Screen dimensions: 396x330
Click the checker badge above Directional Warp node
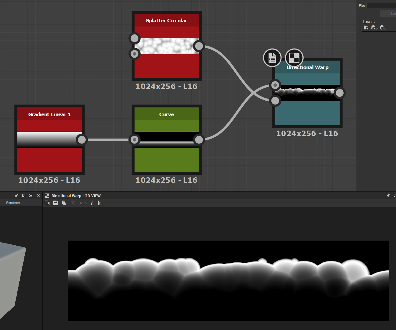point(294,58)
